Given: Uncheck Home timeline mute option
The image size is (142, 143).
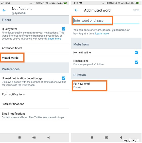Looking at the screenshot, I should 136,52.
